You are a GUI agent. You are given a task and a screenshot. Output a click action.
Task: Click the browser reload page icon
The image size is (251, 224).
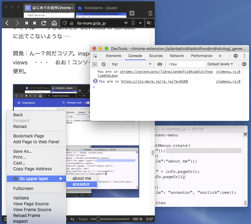coord(44,23)
